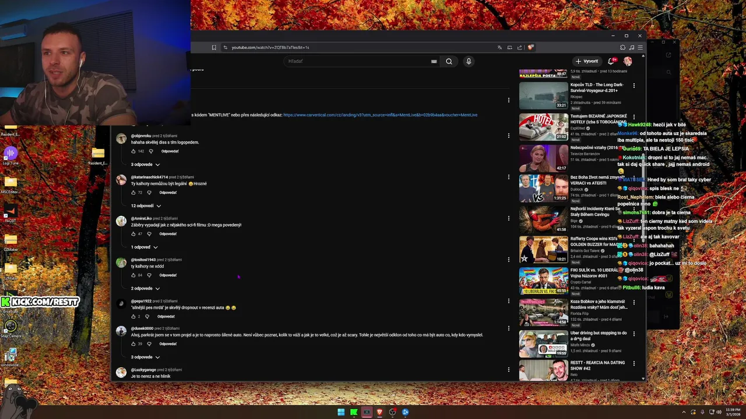Dislike the comment by @objevroku

click(x=151, y=151)
